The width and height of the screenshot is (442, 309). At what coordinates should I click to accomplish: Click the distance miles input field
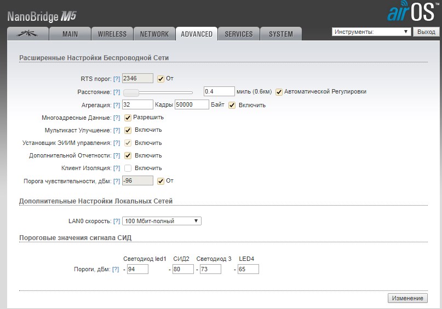point(219,91)
